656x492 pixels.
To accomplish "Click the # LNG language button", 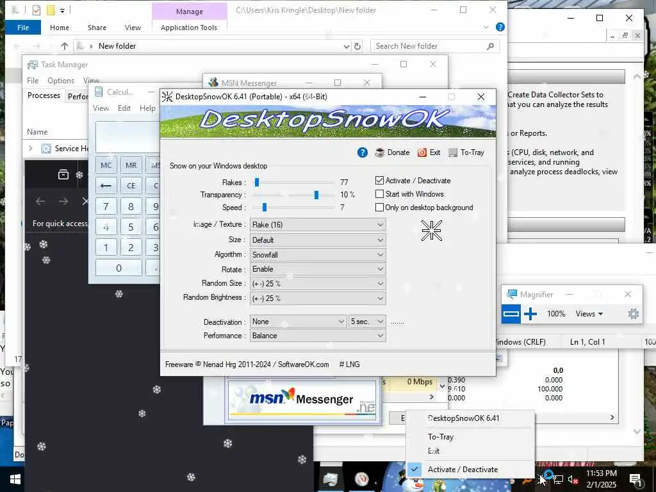I will pos(349,365).
